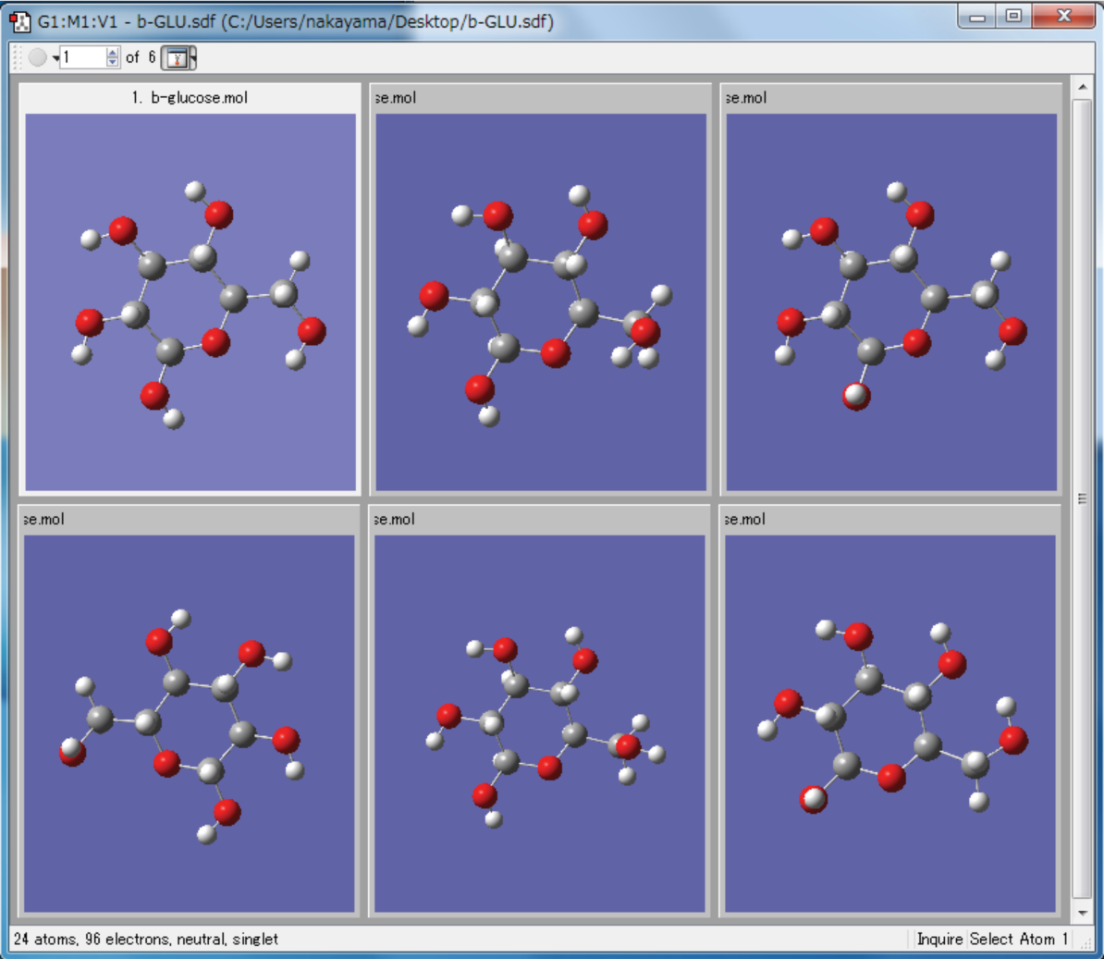Decrease the frame number with the down stepper
Screen dimensions: 1104x959
pyautogui.click(x=113, y=63)
